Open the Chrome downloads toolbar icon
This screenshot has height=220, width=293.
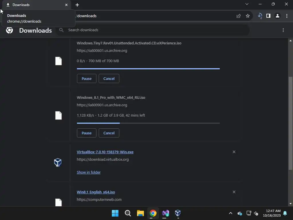(260, 16)
